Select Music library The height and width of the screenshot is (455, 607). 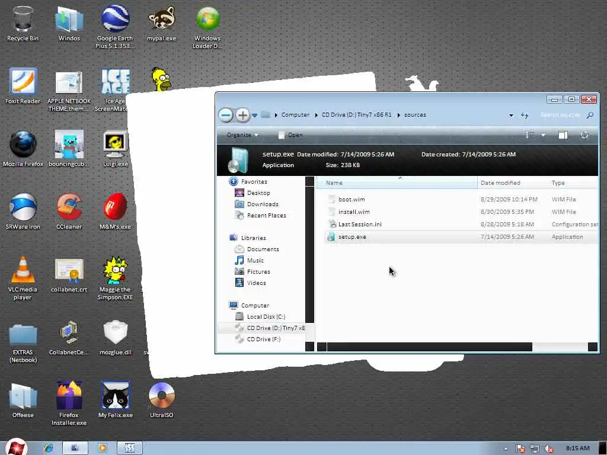point(255,261)
